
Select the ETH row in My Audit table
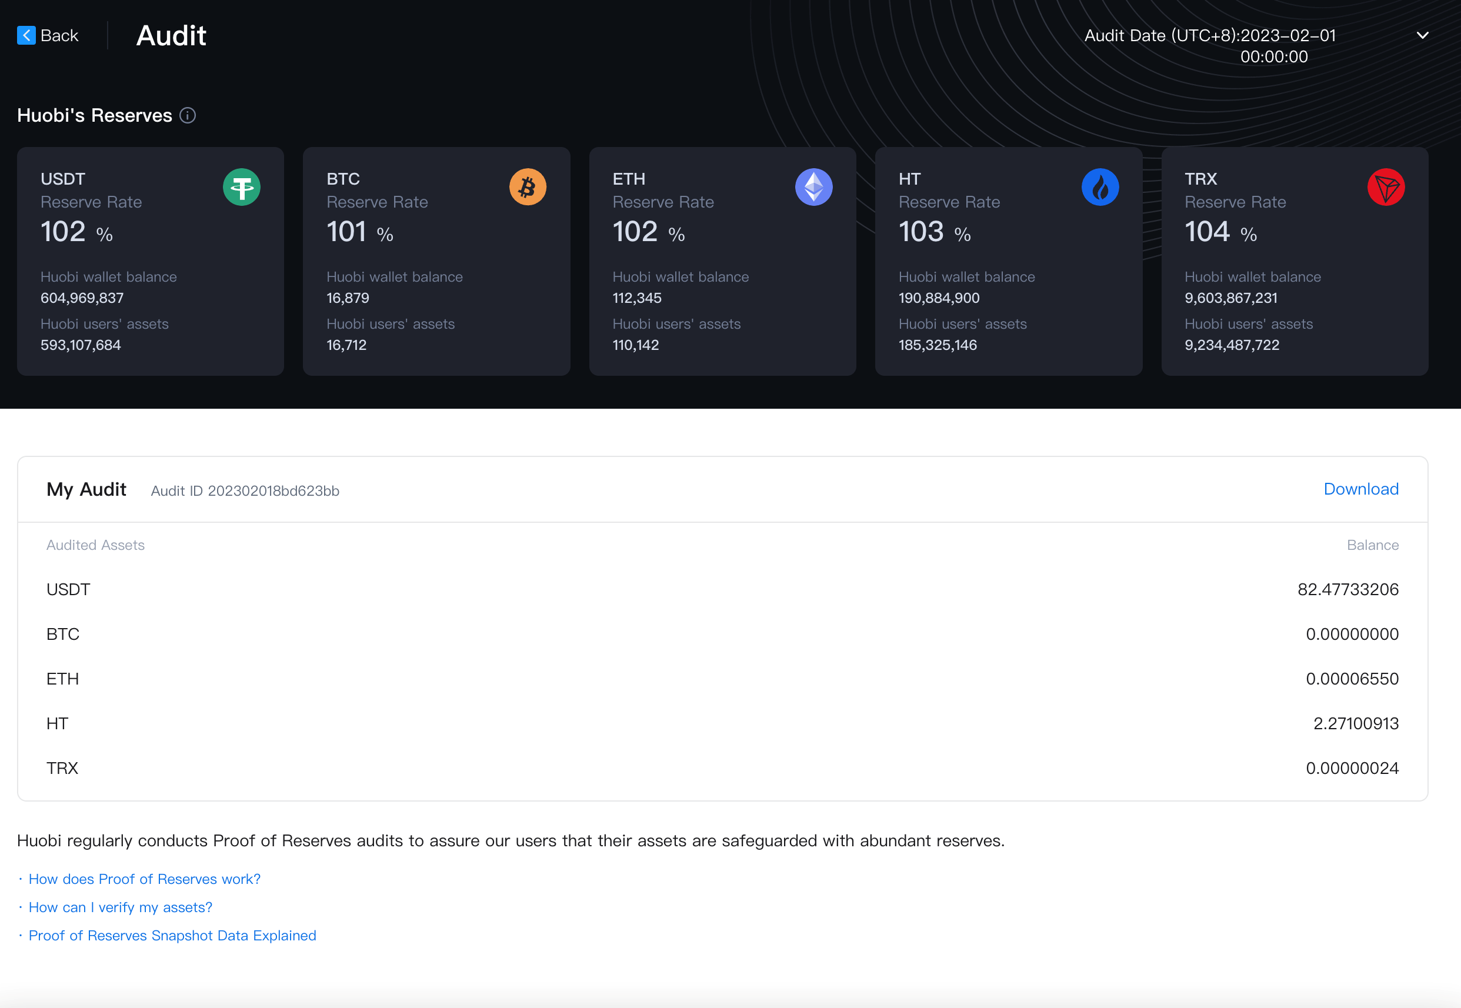point(723,679)
